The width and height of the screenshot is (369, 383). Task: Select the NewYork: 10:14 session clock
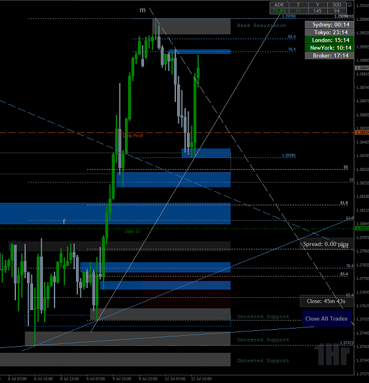pyautogui.click(x=329, y=48)
